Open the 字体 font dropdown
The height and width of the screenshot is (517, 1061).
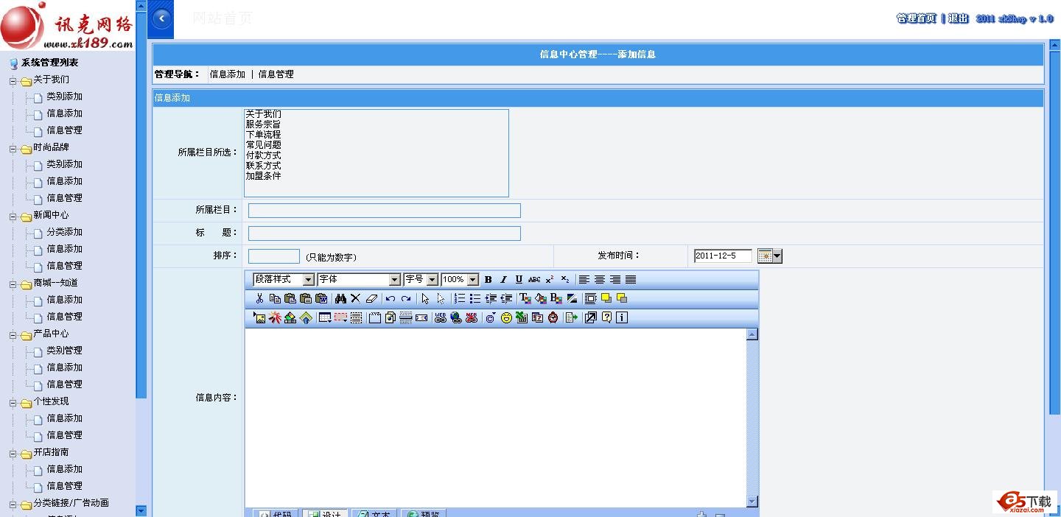394,280
